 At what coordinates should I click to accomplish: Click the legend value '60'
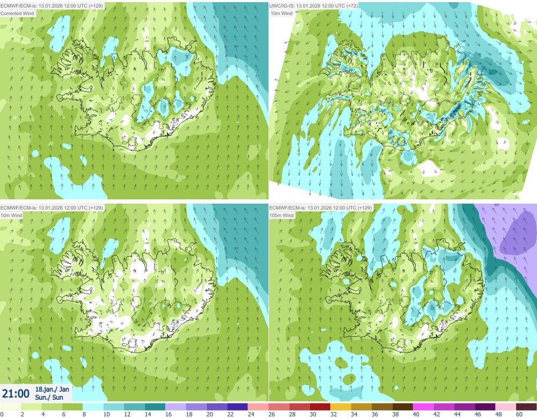pos(519,414)
